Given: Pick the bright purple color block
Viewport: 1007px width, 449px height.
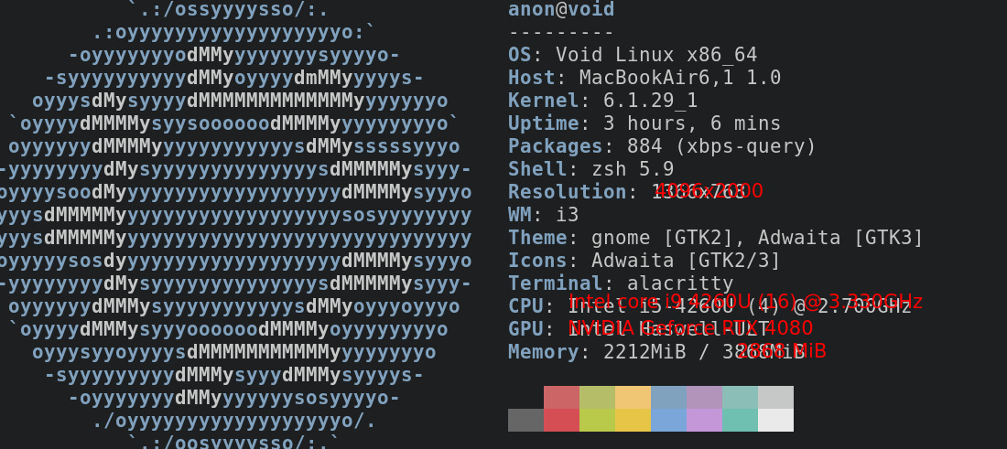Looking at the screenshot, I should (x=704, y=420).
